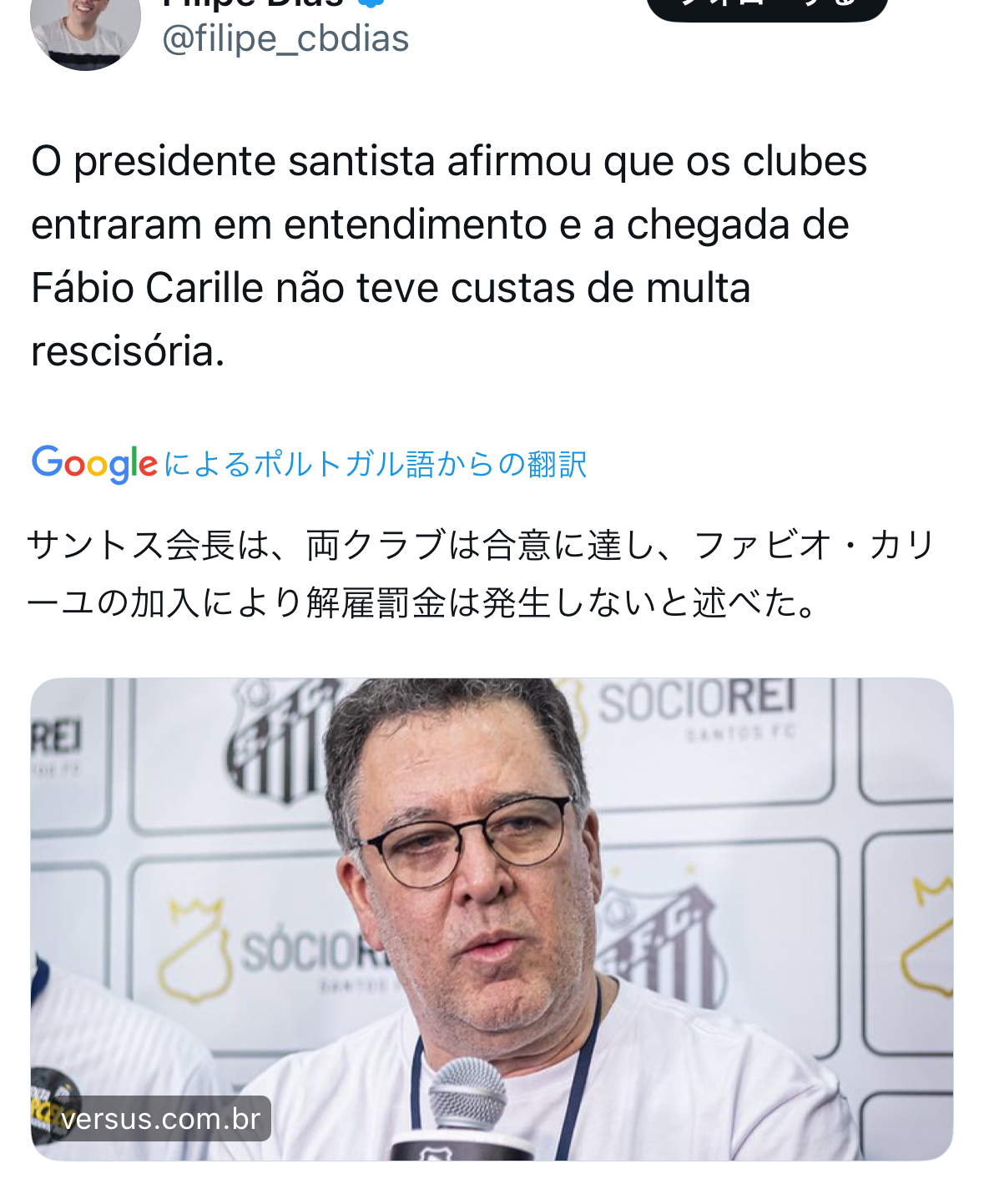Tap the partially visible Filipe Dias name
This screenshot has width=984, height=1184.
coord(253,3)
